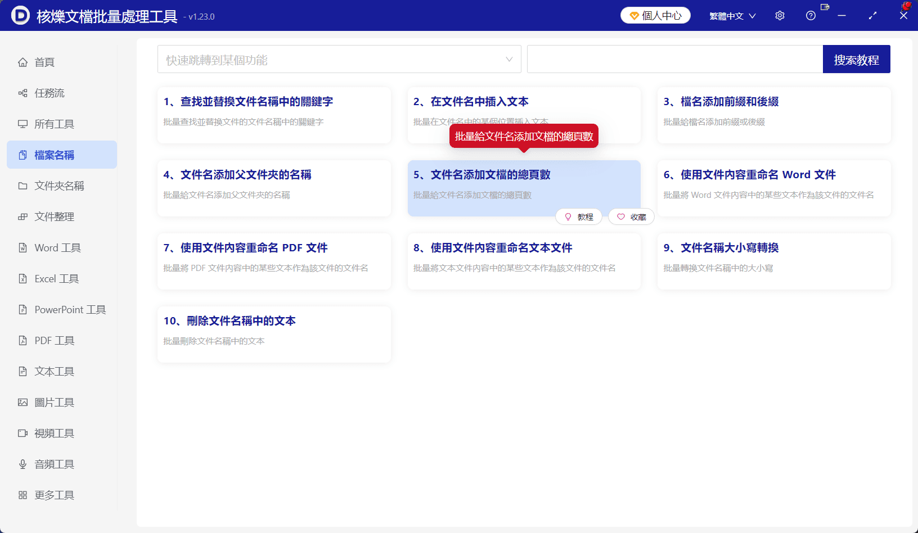The height and width of the screenshot is (533, 918).
Task: Click the app logo icon in title bar
Action: click(20, 15)
